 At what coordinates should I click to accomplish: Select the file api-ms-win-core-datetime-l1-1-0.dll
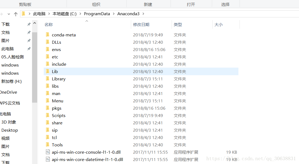[87, 159]
